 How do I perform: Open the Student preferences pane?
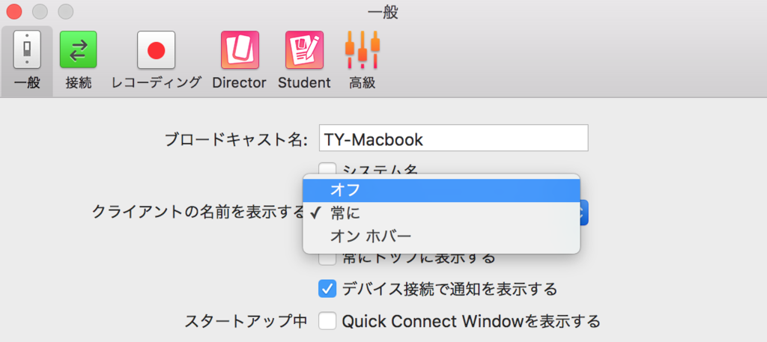click(x=304, y=61)
